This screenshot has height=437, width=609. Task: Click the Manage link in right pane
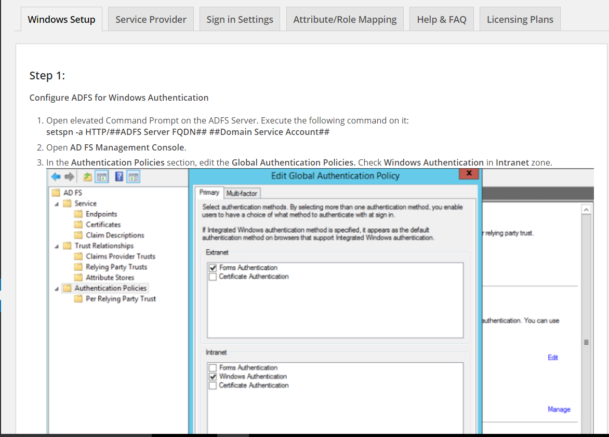(x=559, y=409)
